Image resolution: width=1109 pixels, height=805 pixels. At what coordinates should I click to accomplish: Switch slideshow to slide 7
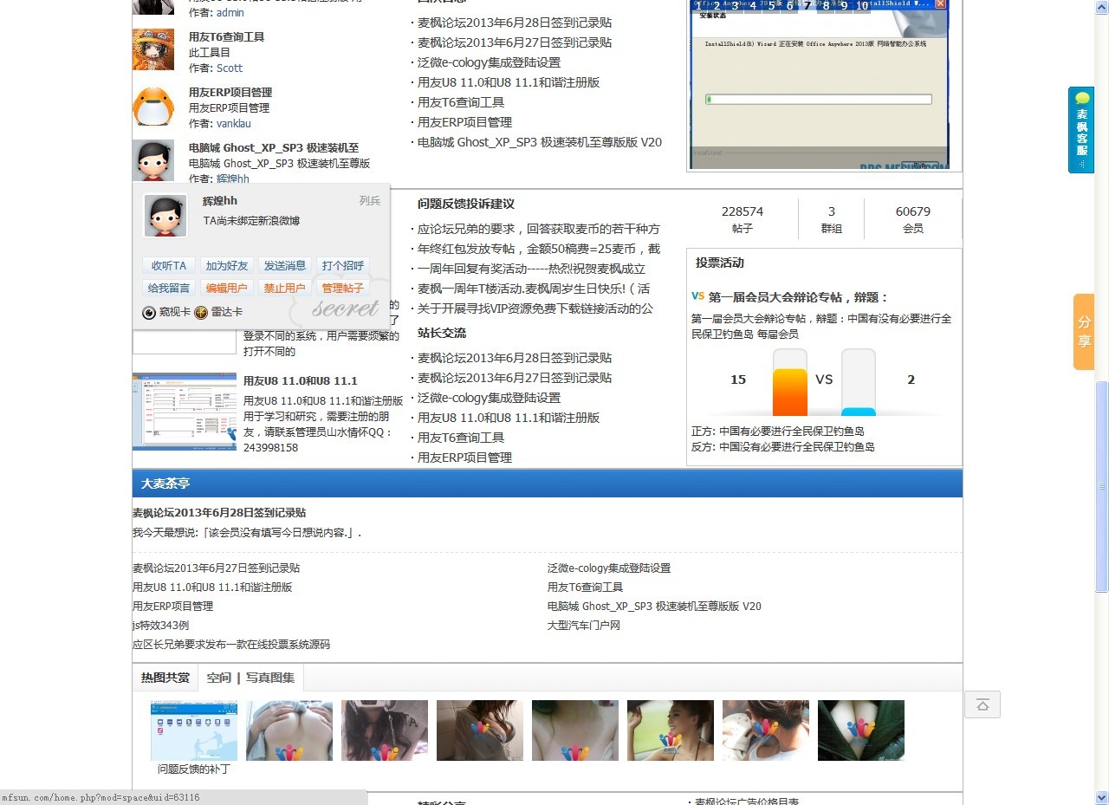click(807, 6)
